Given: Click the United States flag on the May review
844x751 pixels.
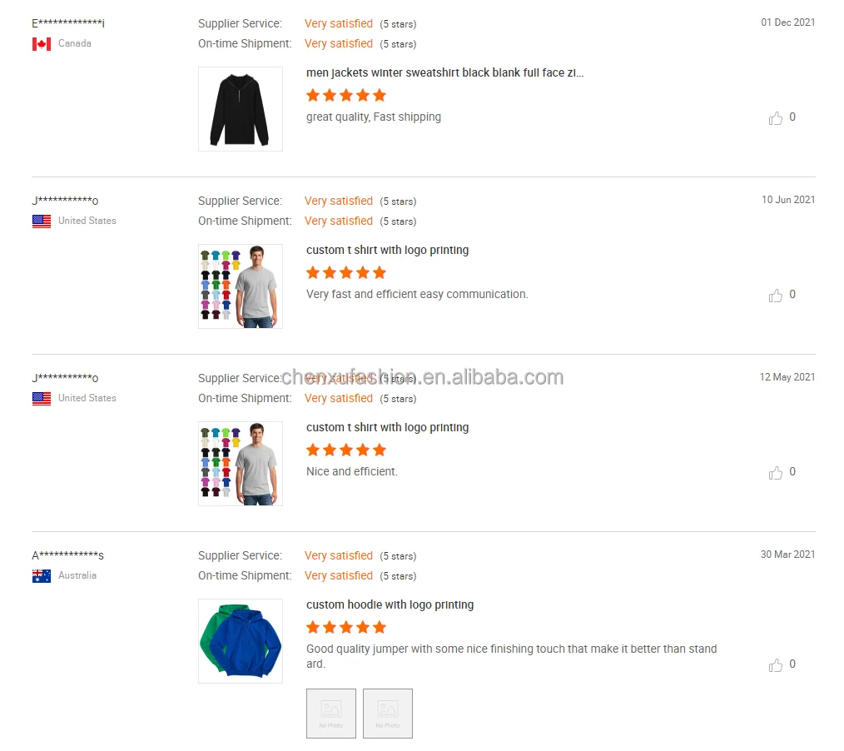Looking at the screenshot, I should click(x=42, y=399).
